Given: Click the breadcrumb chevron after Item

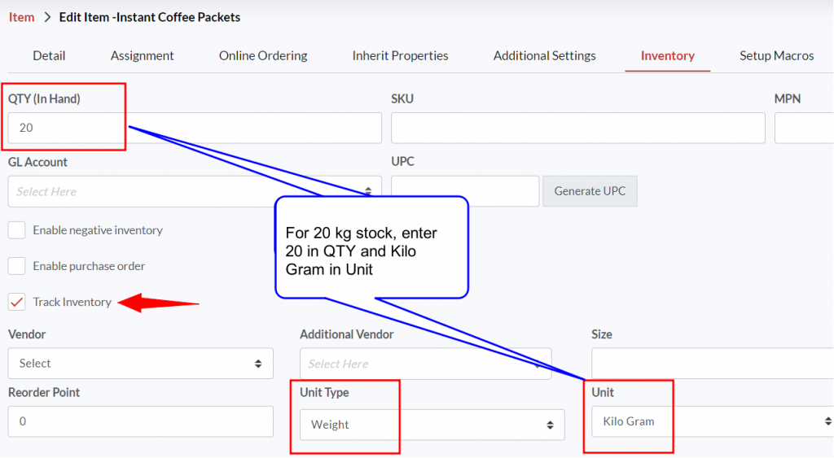Looking at the screenshot, I should click(x=47, y=18).
